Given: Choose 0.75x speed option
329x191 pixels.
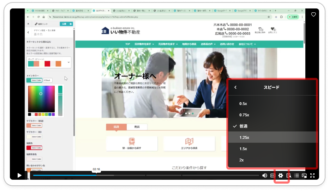Looking at the screenshot, I should coord(244,115).
